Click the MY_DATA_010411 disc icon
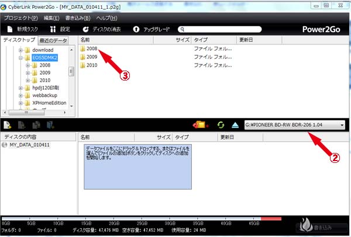The image size is (351, 237). click(4, 145)
